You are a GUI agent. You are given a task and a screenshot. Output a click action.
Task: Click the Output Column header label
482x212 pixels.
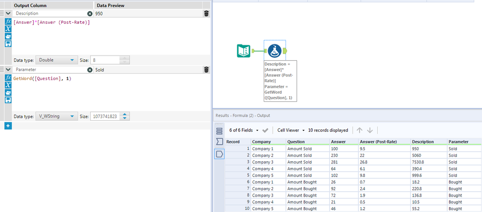[30, 6]
